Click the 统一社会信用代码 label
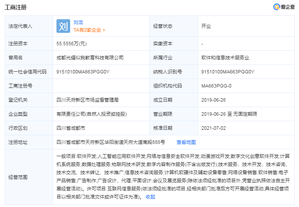The width and height of the screenshot is (299, 207). pyautogui.click(x=27, y=72)
